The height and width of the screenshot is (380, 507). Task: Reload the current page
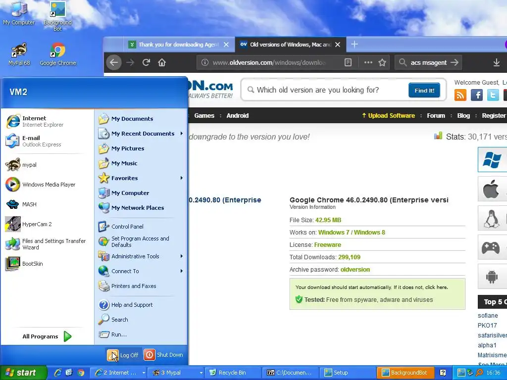point(146,62)
